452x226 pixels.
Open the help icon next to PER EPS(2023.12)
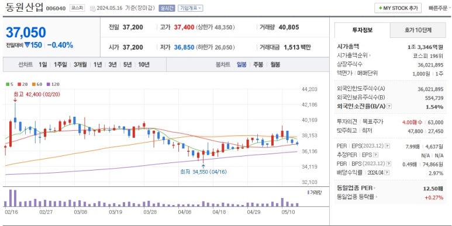tap(388, 146)
